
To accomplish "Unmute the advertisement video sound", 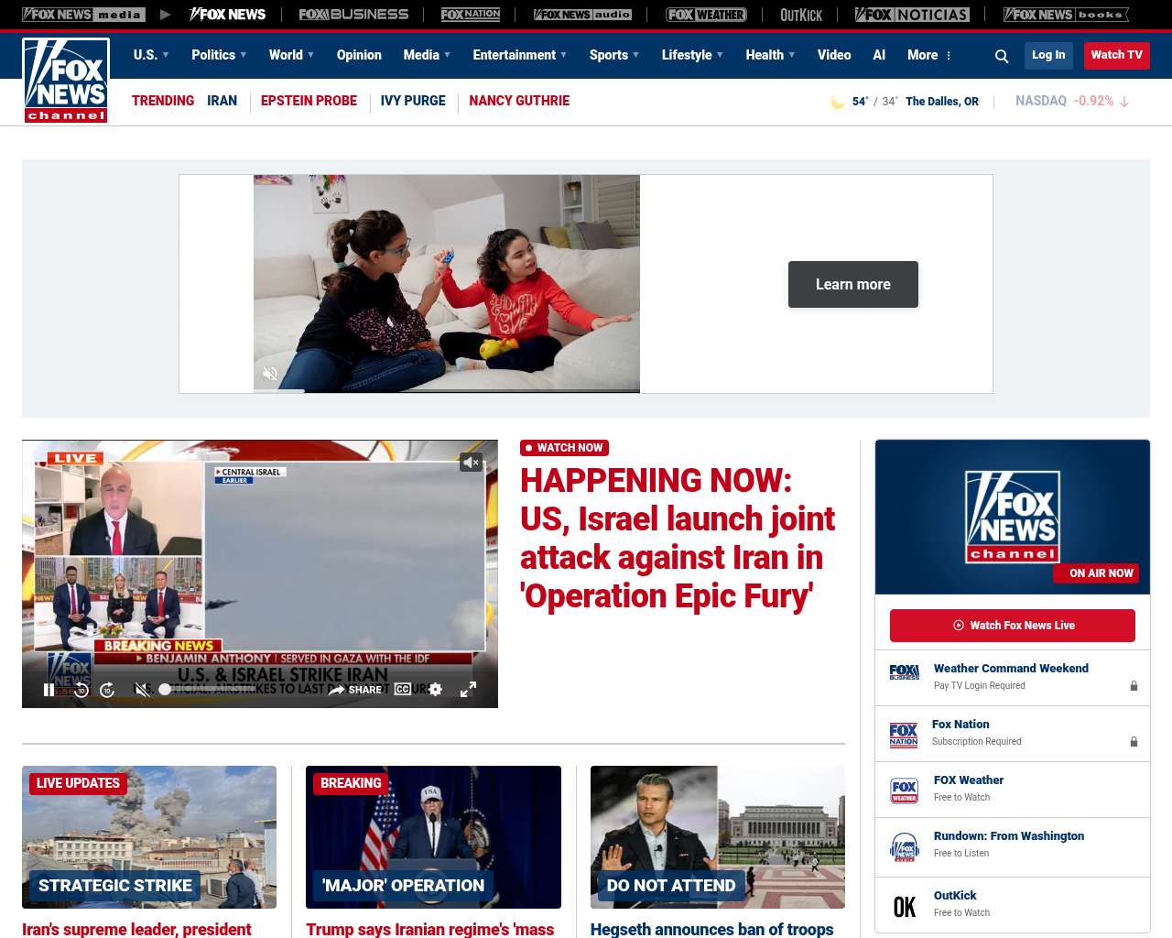I will point(270,374).
